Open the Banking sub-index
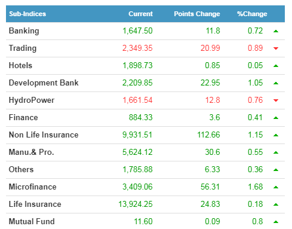This screenshot has width=292, height=229. [x=24, y=31]
